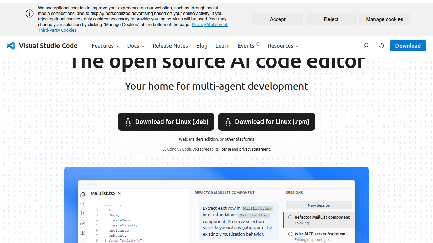Open the privacy statement link below the downloads
This screenshot has height=243, width=433.
[254, 149]
